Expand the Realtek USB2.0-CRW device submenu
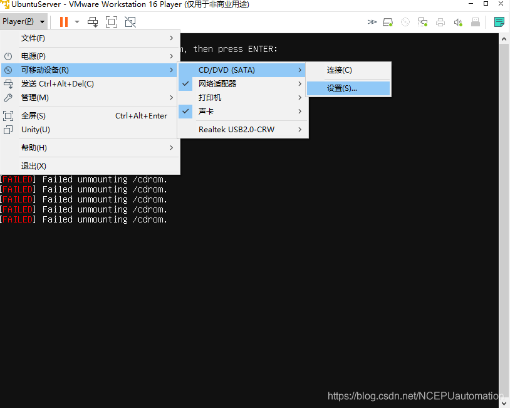Viewport: 510px width, 408px height. [242, 130]
